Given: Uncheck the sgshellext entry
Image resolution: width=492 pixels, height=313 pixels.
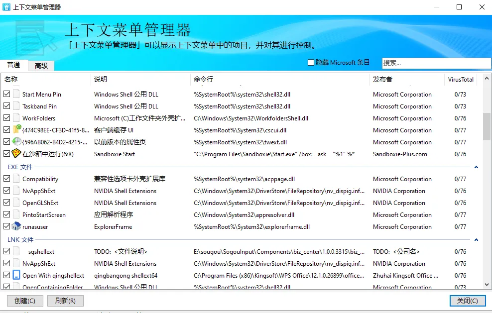Looking at the screenshot, I should pos(6,251).
